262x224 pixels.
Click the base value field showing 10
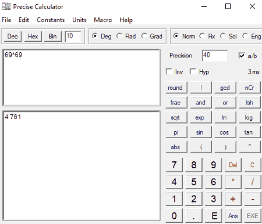73,36
